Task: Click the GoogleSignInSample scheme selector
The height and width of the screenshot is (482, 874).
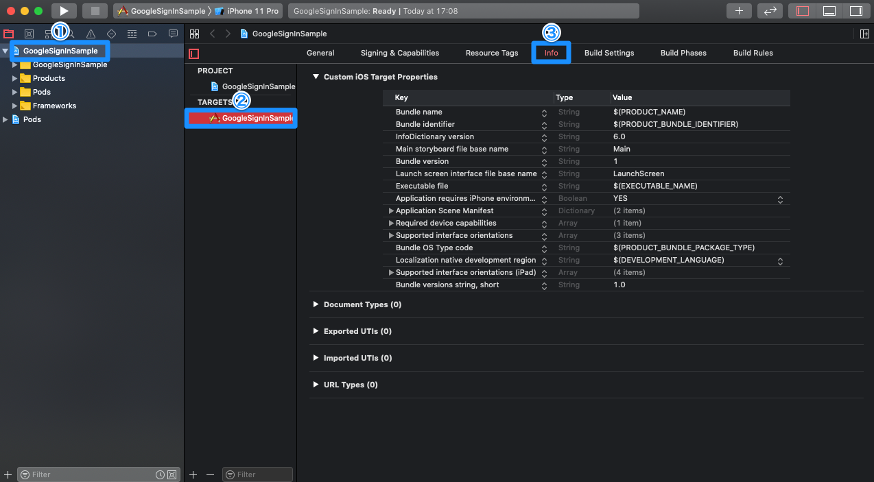Action: coord(161,11)
